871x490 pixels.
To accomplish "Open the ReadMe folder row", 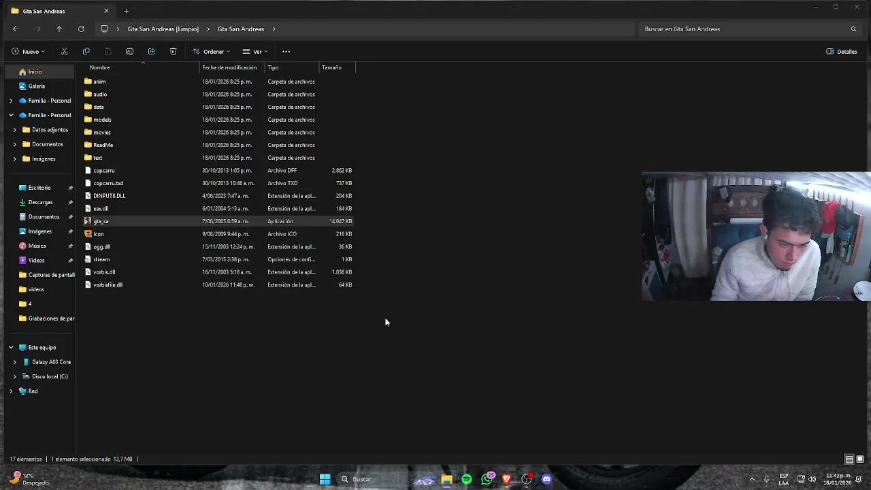I will (218, 145).
